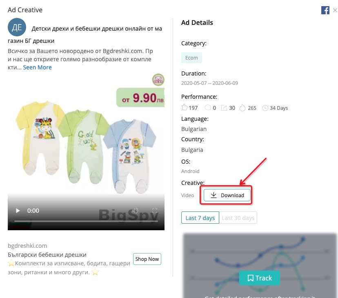
Task: Open the video in fullscreen
Action: 155,211
